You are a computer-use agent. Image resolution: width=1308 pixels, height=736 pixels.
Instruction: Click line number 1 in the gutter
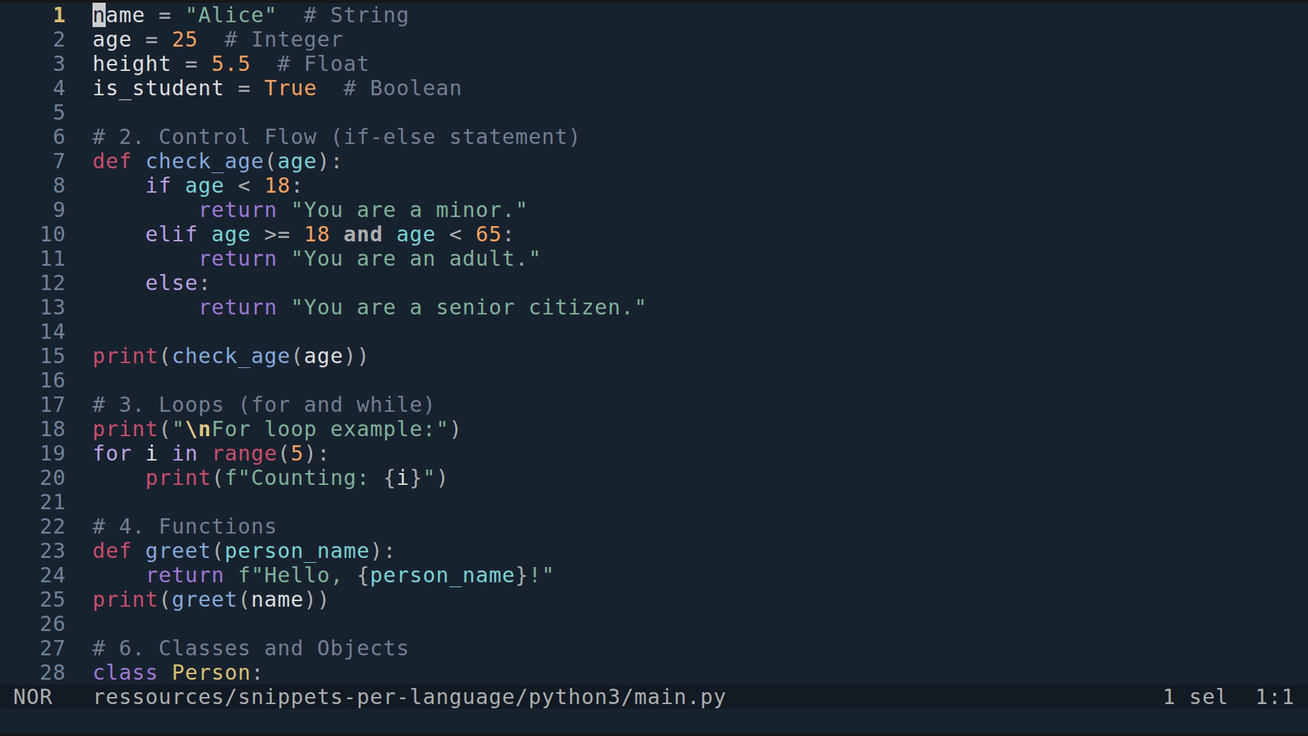59,14
